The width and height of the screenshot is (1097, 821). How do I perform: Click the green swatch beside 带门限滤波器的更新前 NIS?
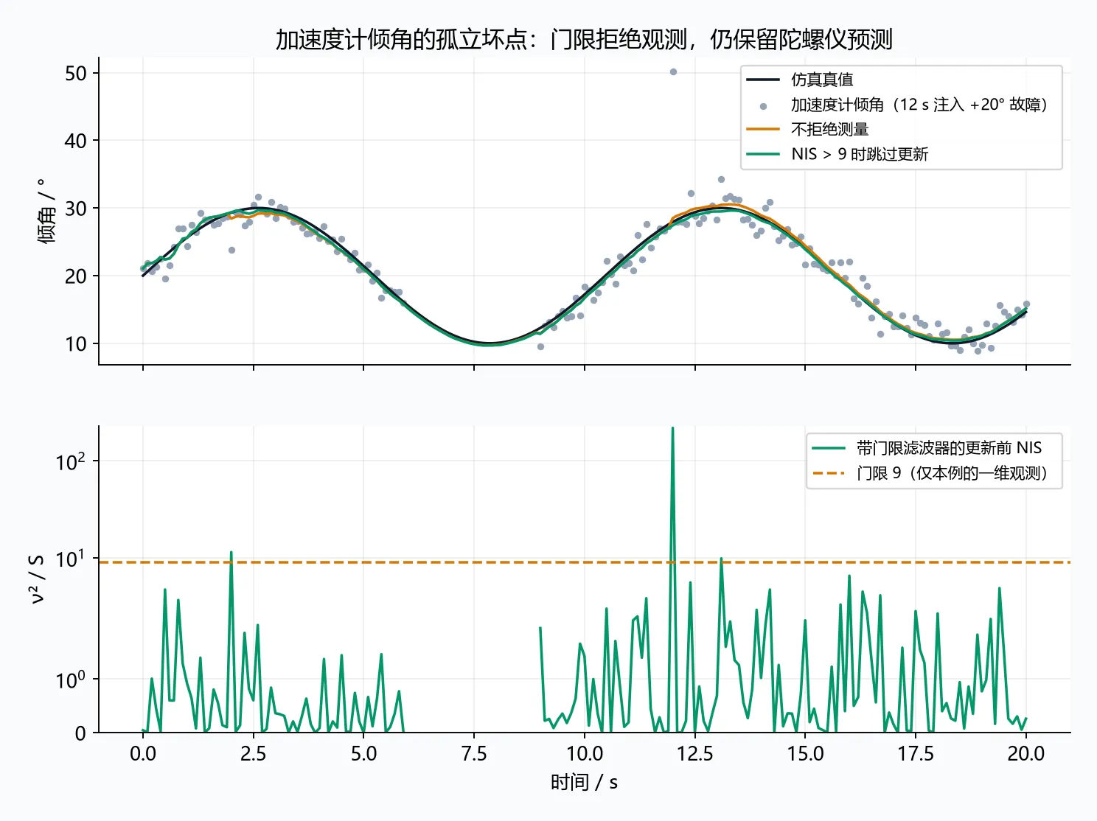(x=829, y=448)
